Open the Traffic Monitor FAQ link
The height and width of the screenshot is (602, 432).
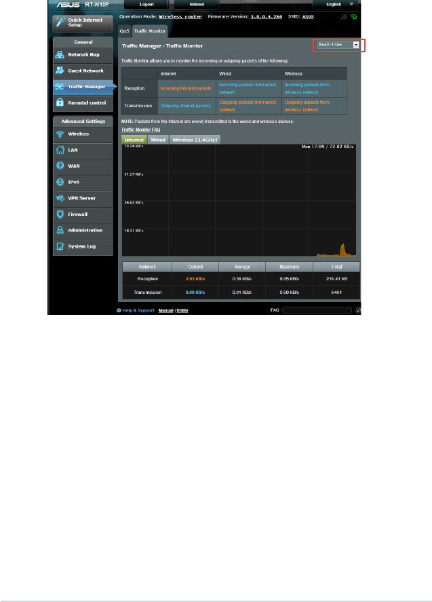point(140,130)
